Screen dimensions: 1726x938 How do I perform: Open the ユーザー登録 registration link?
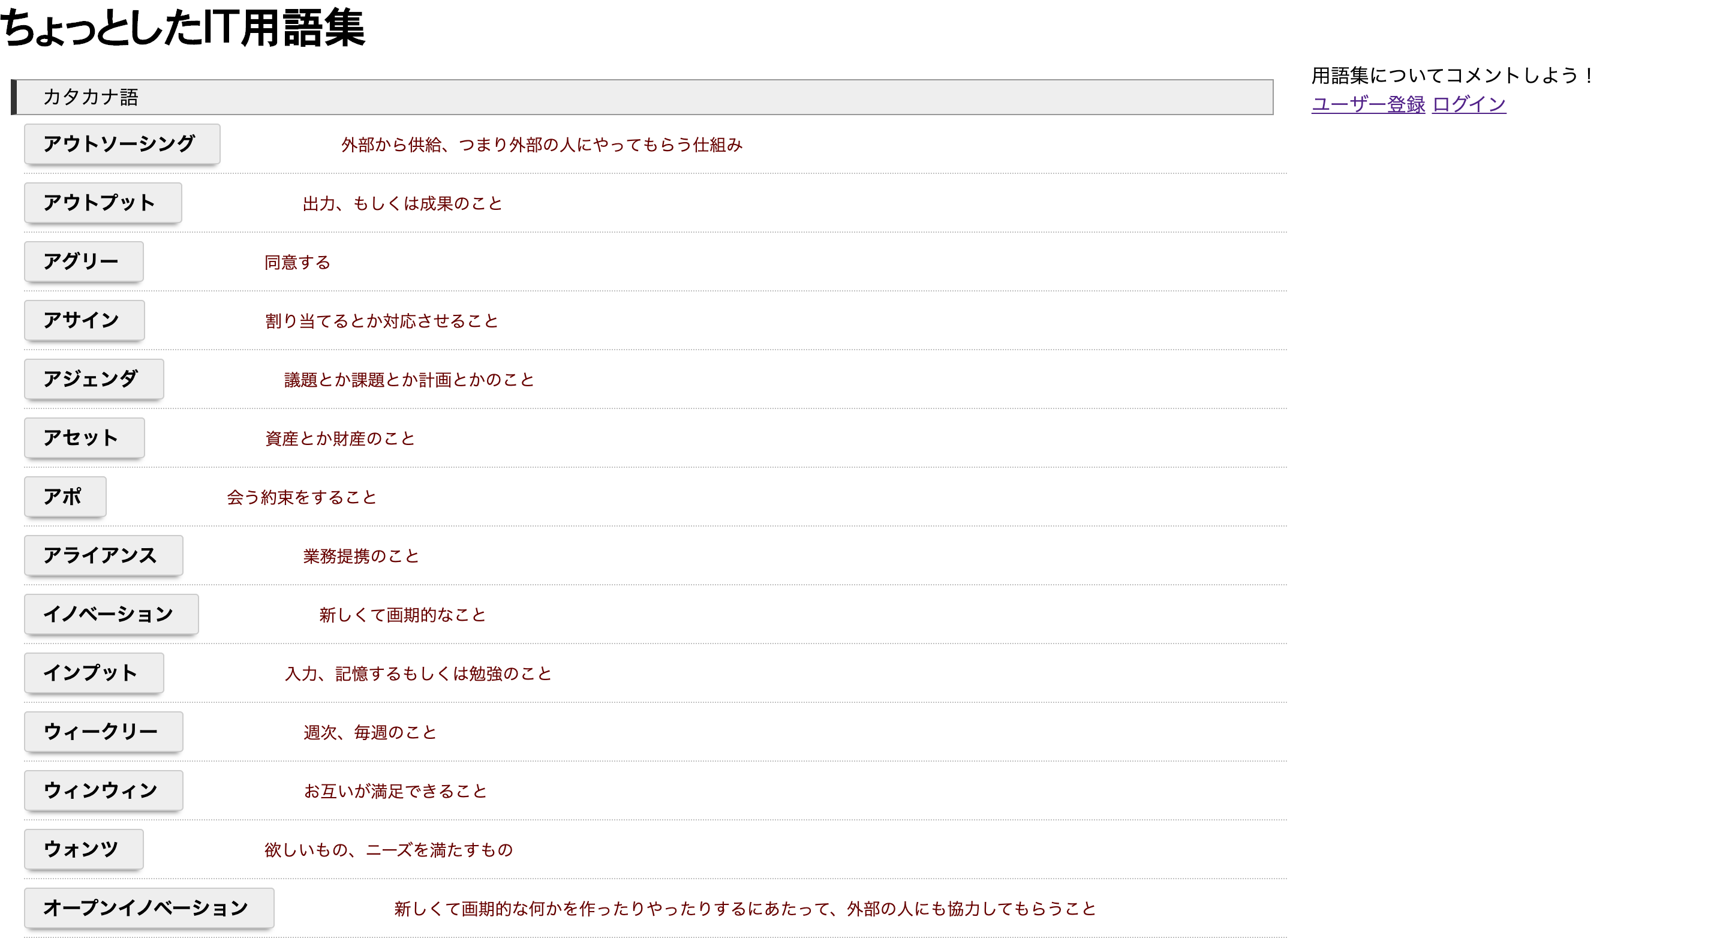click(1367, 104)
